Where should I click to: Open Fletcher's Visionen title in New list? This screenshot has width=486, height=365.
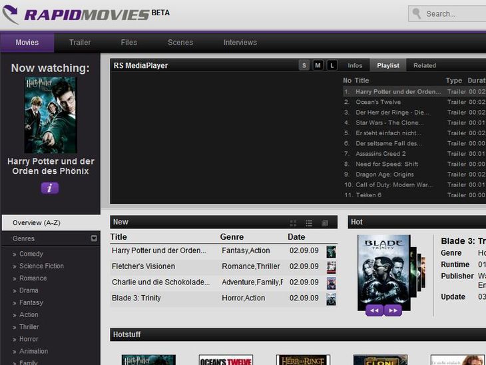[x=143, y=266]
